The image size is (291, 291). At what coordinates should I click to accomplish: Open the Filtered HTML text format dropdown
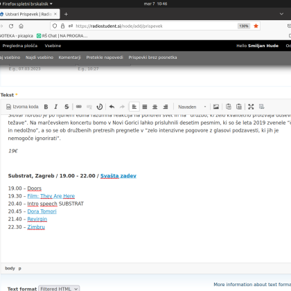59,289
